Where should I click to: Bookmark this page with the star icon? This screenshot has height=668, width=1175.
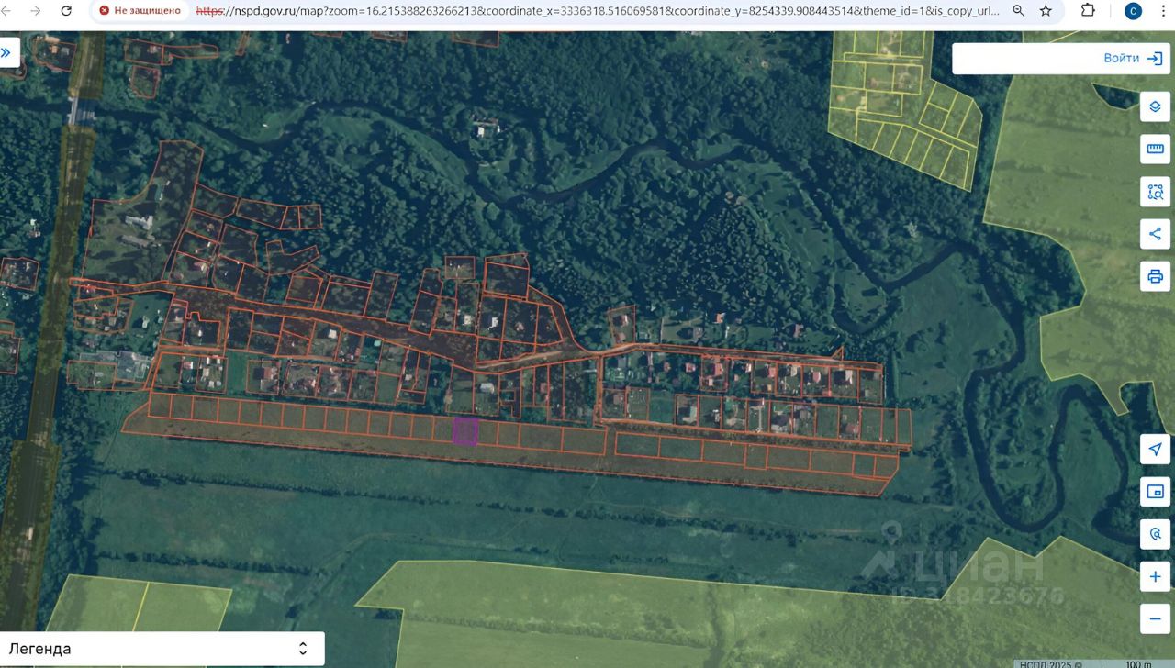[1046, 11]
